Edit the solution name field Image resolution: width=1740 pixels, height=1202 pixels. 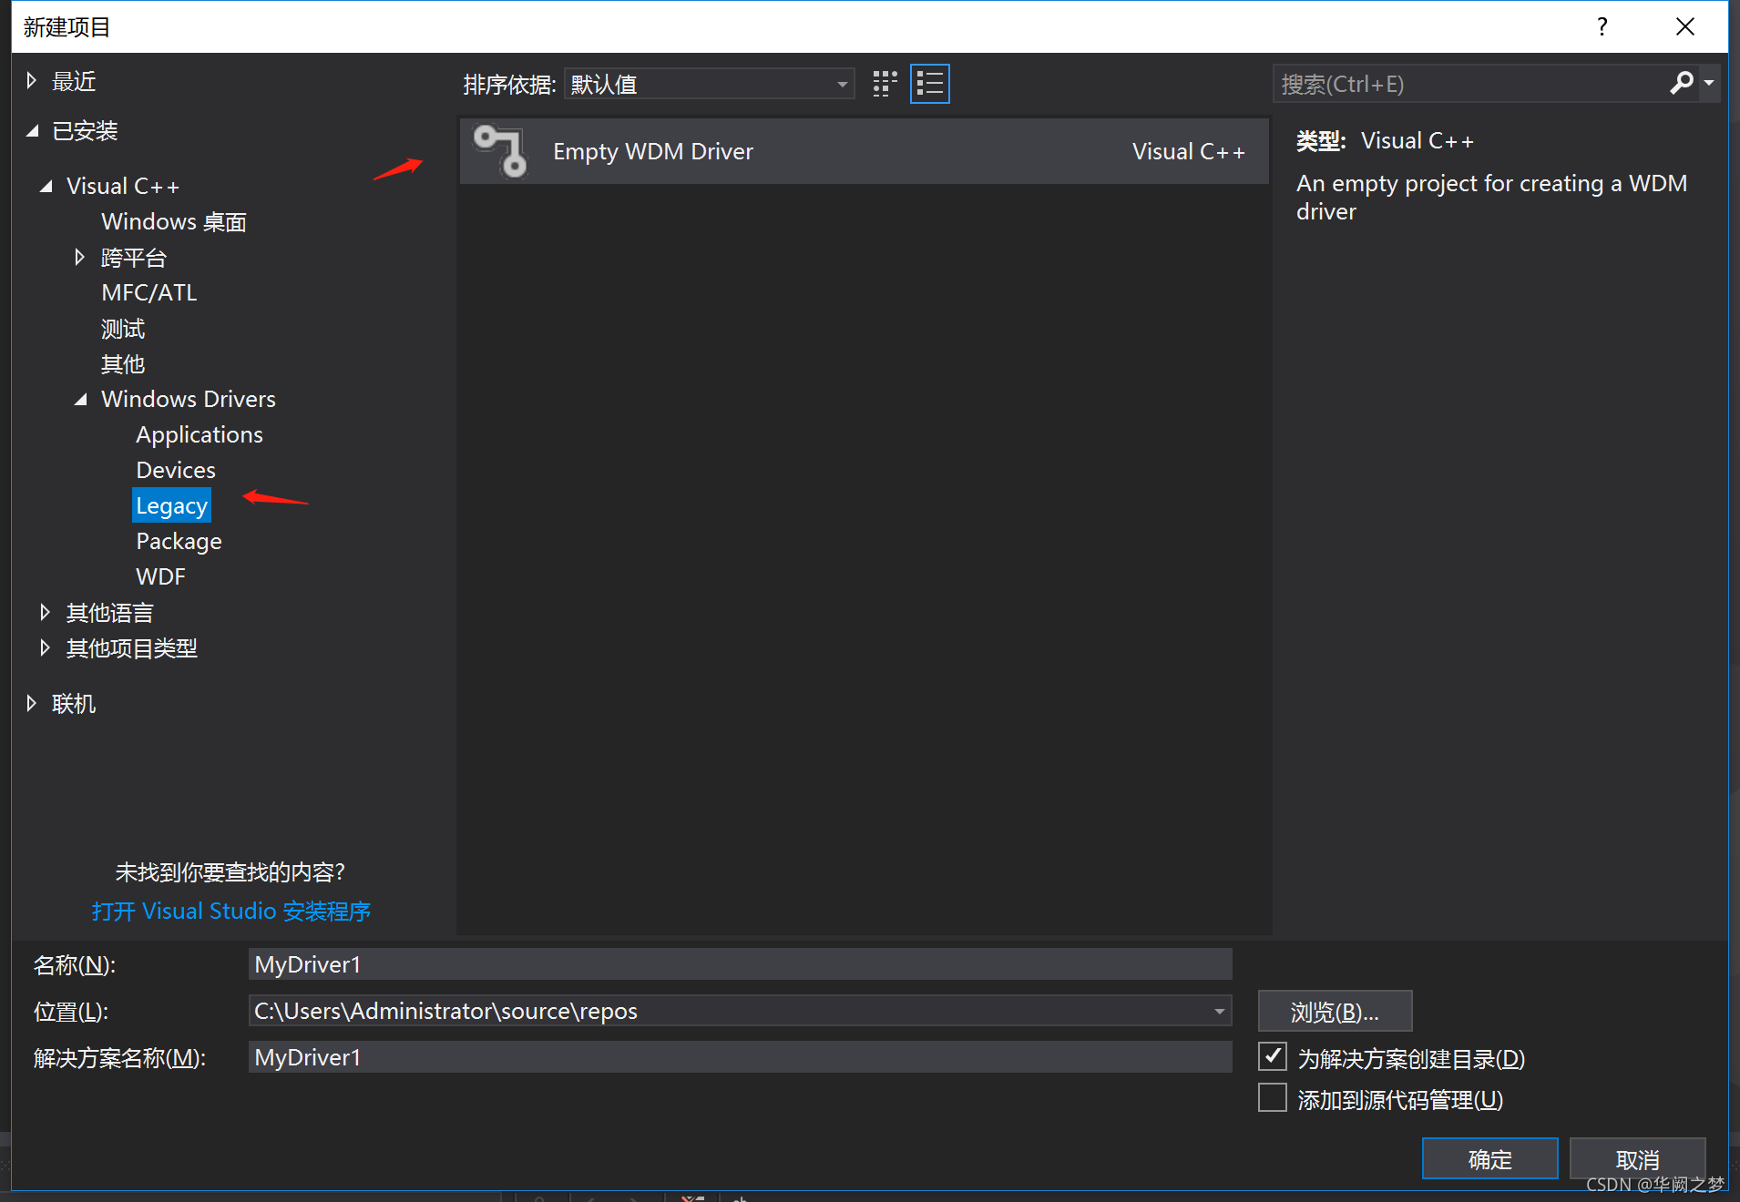click(x=740, y=1057)
